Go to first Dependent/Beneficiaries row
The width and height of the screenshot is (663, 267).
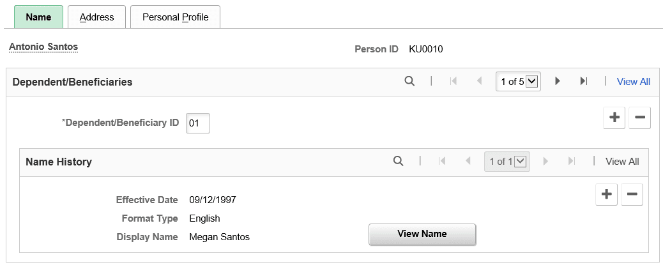tap(453, 81)
